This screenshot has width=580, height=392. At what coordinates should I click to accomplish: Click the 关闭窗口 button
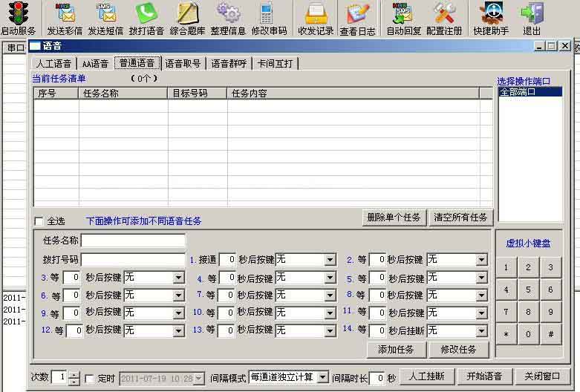pyautogui.click(x=542, y=376)
